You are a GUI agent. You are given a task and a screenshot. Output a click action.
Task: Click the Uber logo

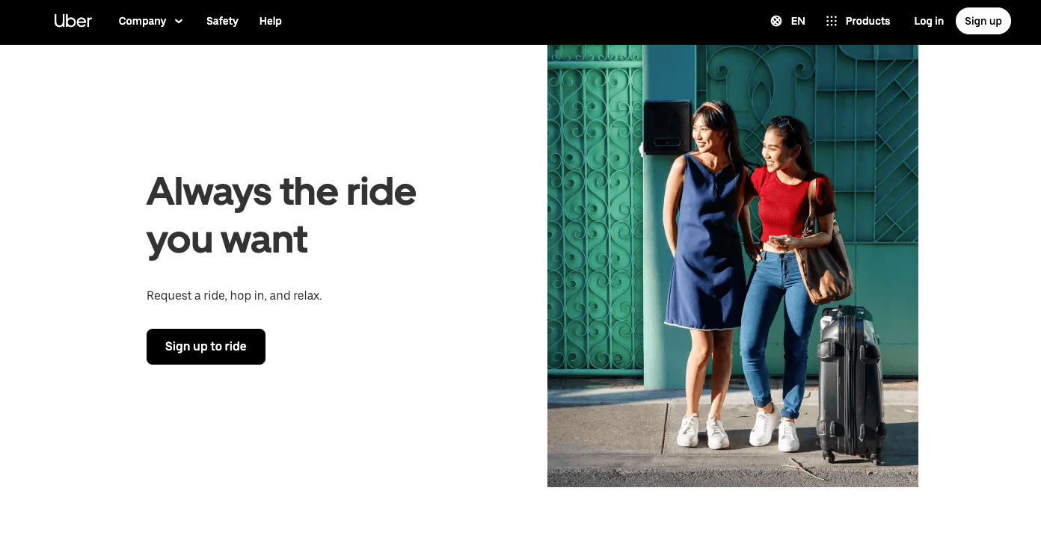coord(73,21)
